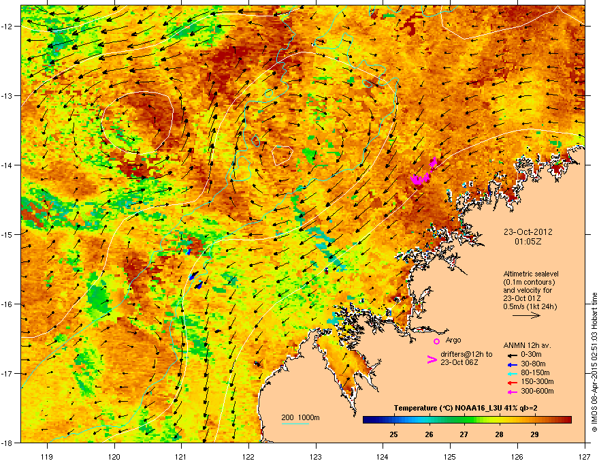
Task: Click the IMOS copyright vertical text
Action: coord(594,362)
